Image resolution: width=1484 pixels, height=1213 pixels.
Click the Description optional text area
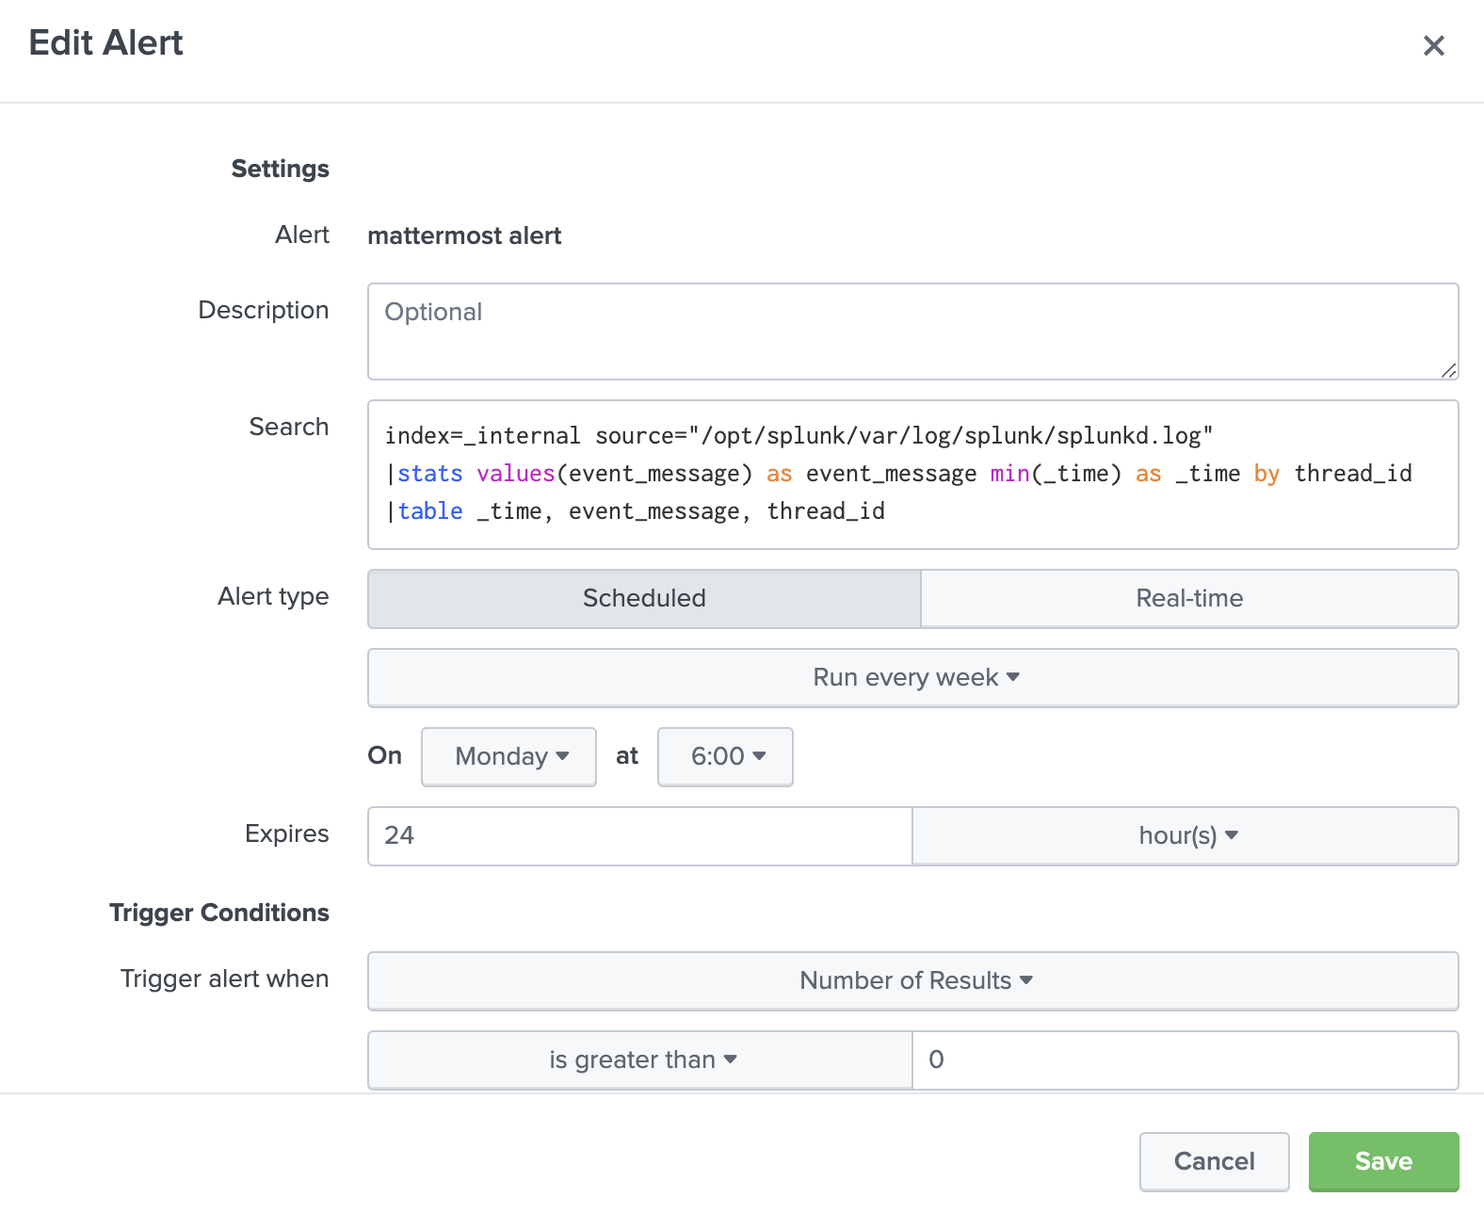point(912,332)
